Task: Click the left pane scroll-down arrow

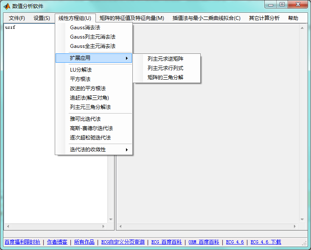Action: coord(111,219)
